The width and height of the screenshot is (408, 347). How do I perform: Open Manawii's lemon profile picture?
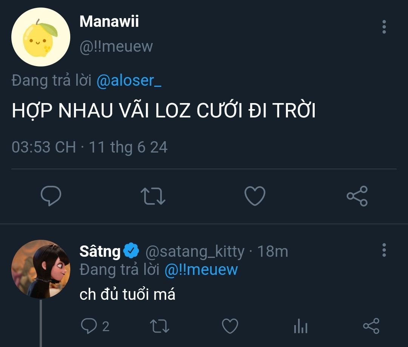tap(41, 37)
